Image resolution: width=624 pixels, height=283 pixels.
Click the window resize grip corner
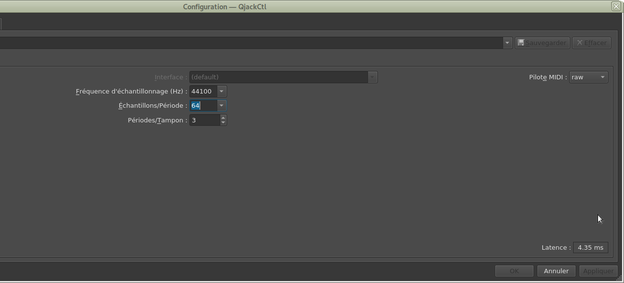(x=619, y=278)
